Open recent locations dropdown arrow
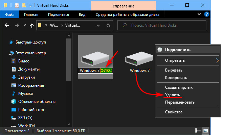225x137 pixels. pos(25,25)
